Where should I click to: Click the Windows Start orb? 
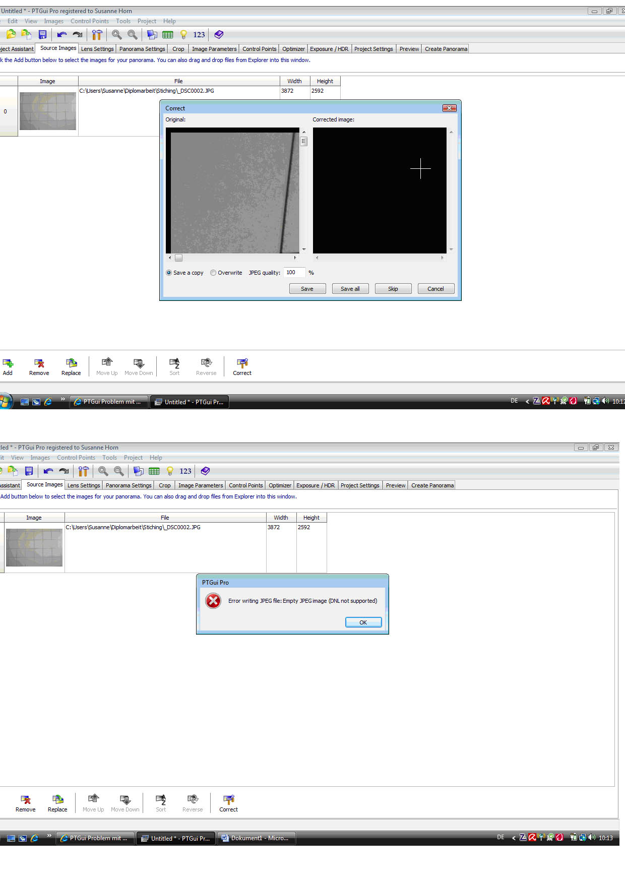[x=5, y=402]
